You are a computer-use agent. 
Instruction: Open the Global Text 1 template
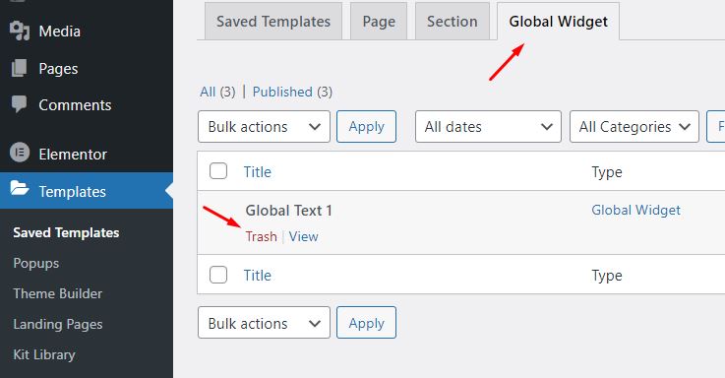(288, 211)
